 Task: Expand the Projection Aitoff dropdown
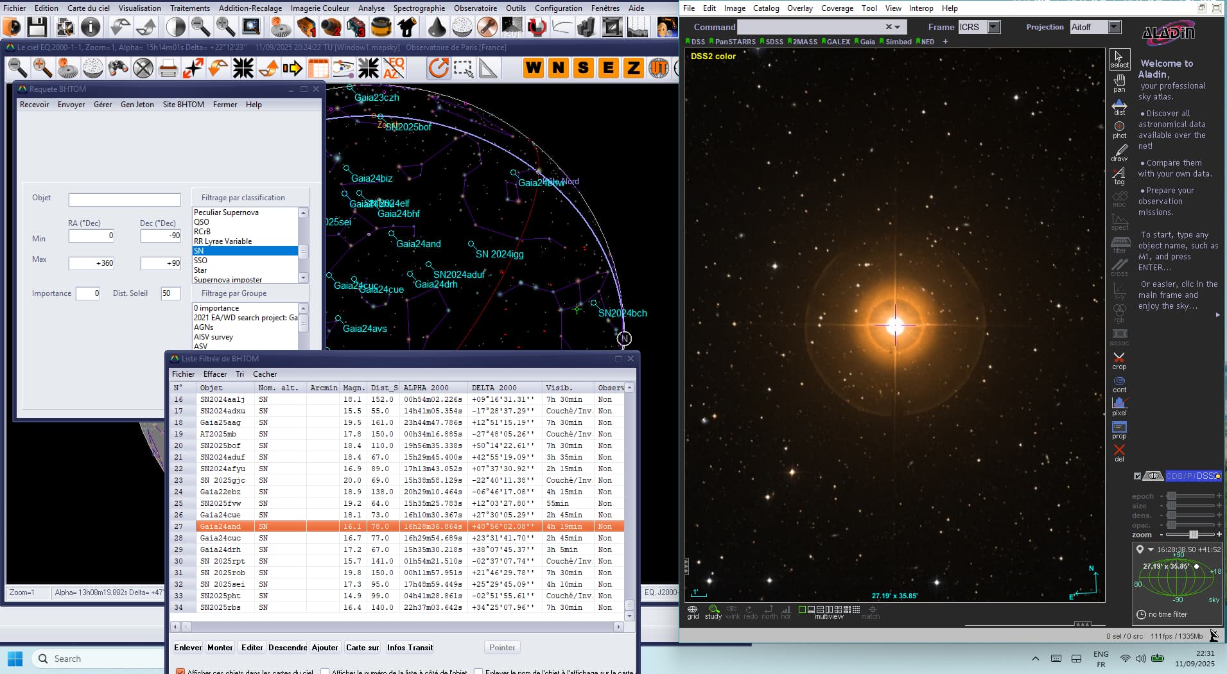(x=1115, y=27)
